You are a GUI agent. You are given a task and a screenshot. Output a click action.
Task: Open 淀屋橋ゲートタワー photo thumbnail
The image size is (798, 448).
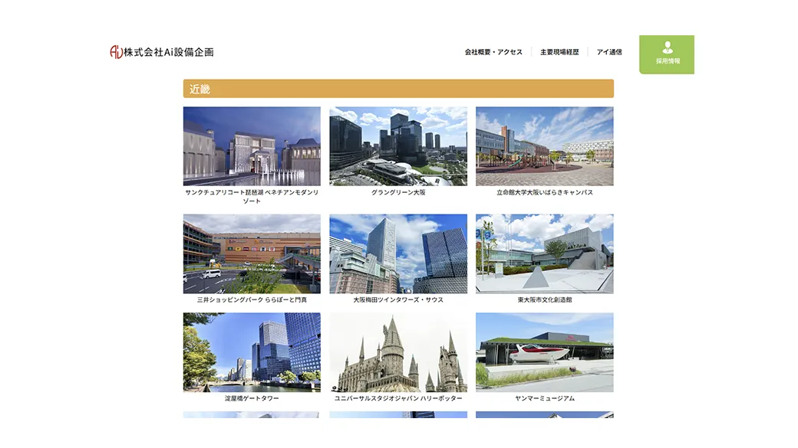tap(252, 352)
